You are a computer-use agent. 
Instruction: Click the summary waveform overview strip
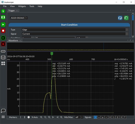(70, 47)
